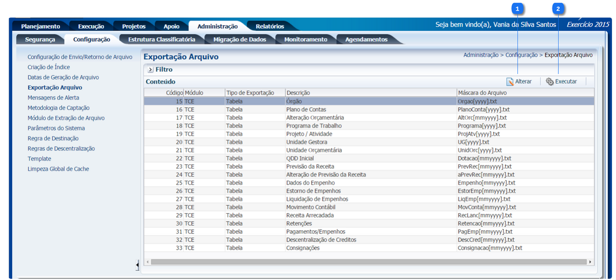Select the Dados do Empenho row

(x=310, y=183)
